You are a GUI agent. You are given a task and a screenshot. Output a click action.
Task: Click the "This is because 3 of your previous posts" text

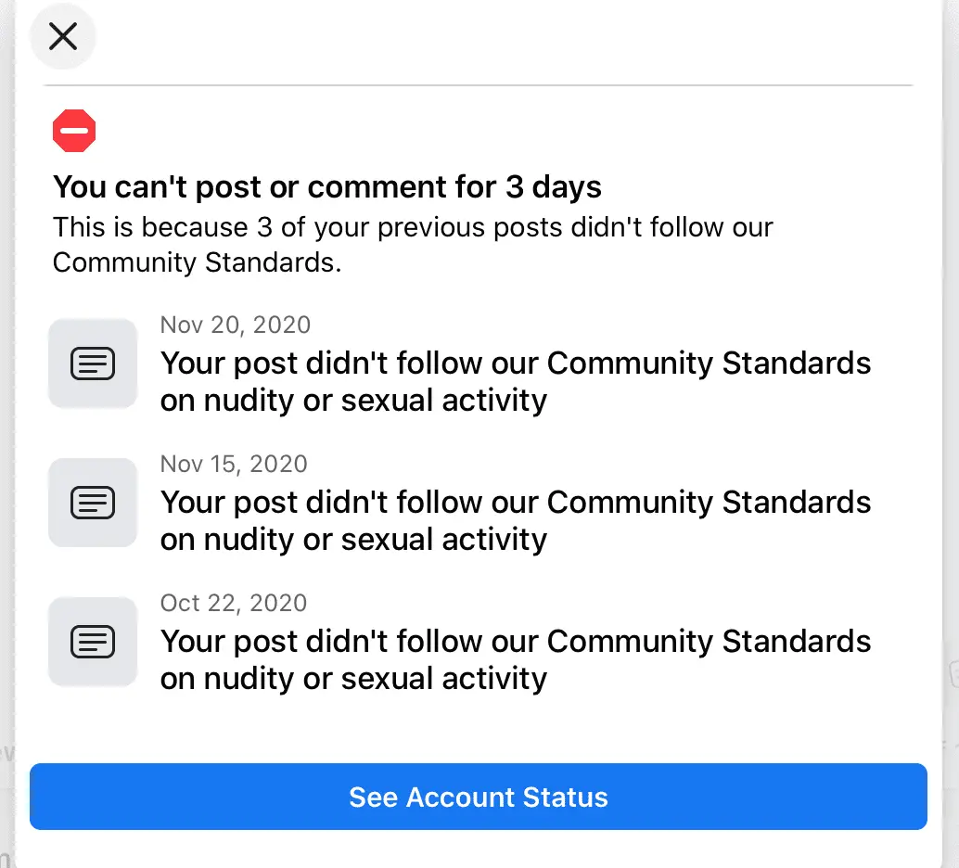tap(413, 227)
